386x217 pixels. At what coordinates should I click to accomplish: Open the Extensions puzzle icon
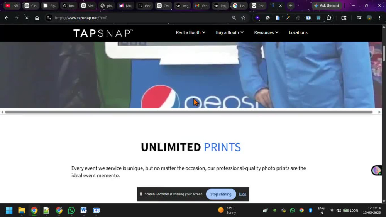pos(328,18)
